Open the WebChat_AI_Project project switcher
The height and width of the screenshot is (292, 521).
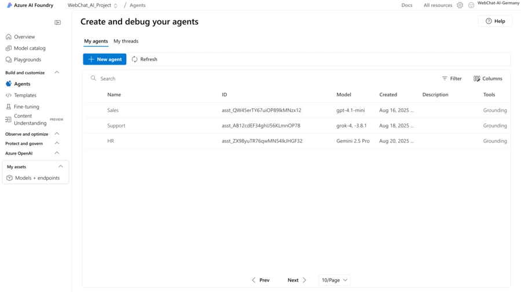[x=93, y=5]
